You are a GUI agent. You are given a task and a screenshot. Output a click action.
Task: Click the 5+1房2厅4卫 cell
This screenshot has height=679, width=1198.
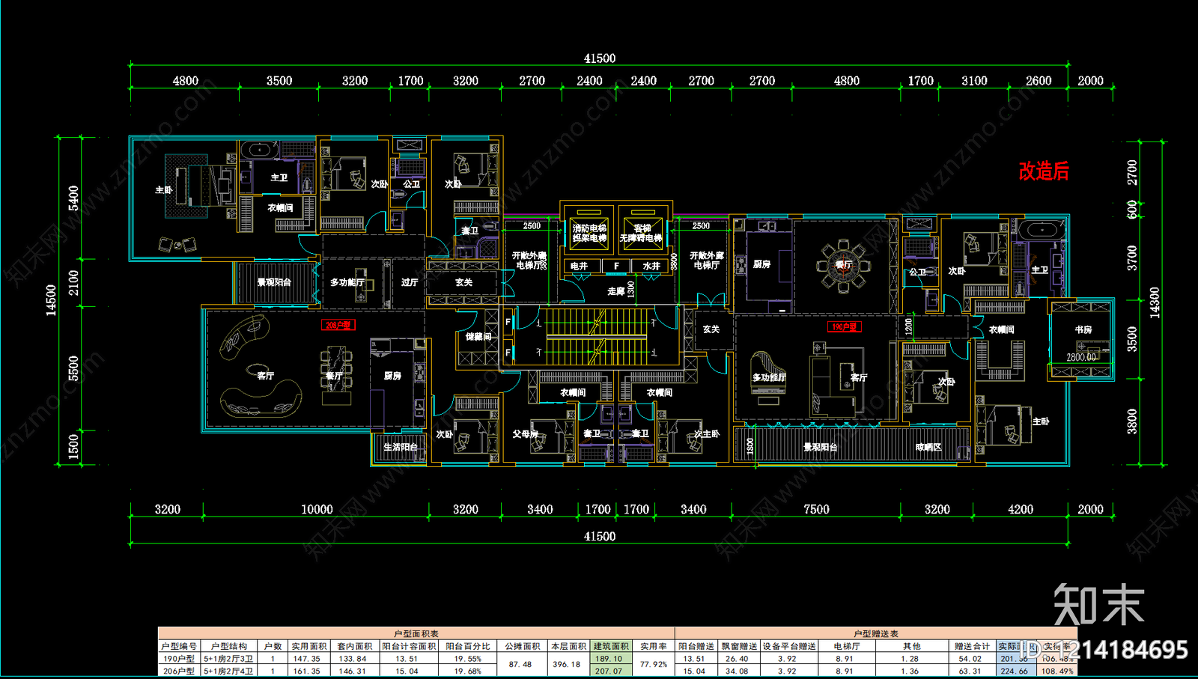tap(228, 671)
